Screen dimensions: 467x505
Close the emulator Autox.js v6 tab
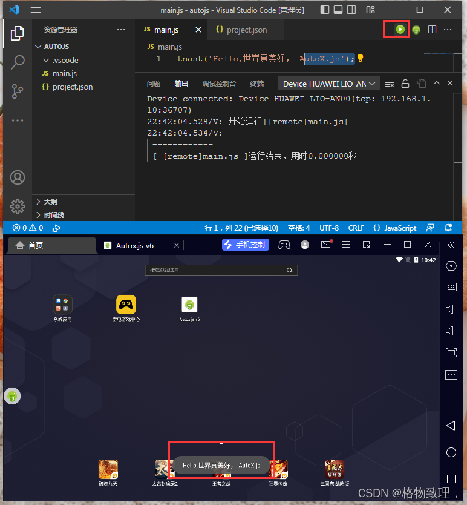coord(177,245)
